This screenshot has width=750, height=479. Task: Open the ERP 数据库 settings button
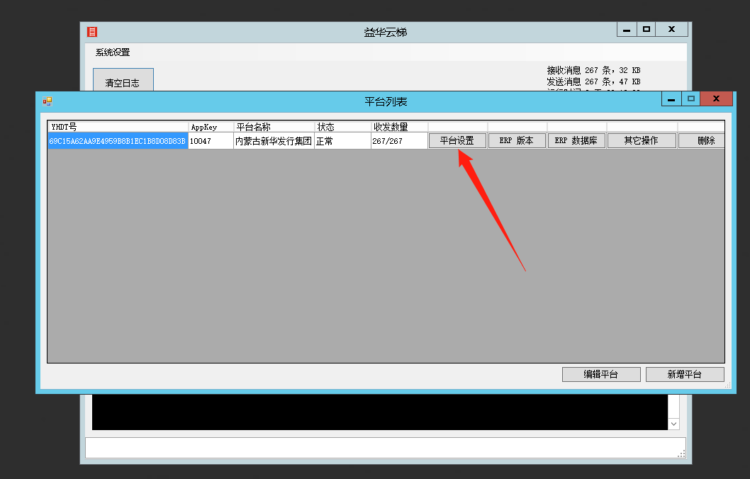point(576,141)
